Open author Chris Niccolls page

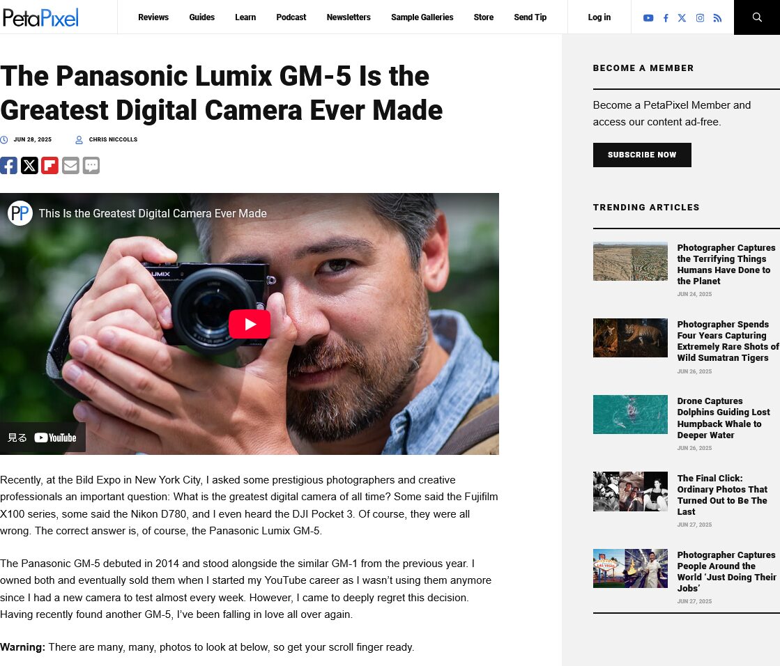pos(113,139)
